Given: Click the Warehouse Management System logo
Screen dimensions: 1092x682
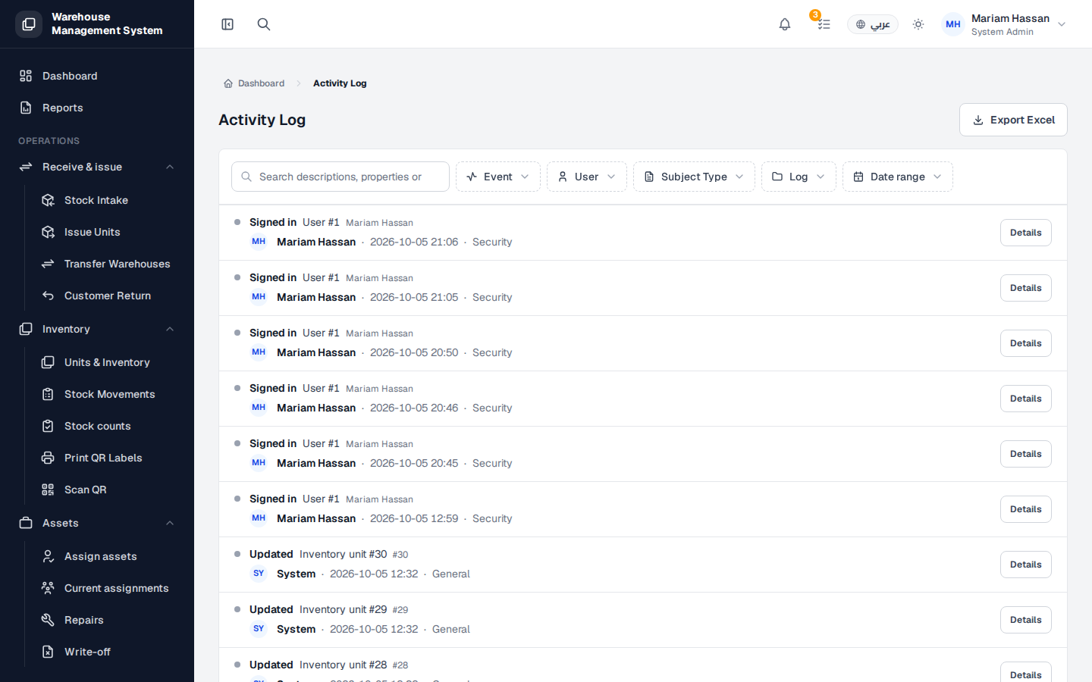Looking at the screenshot, I should [29, 24].
